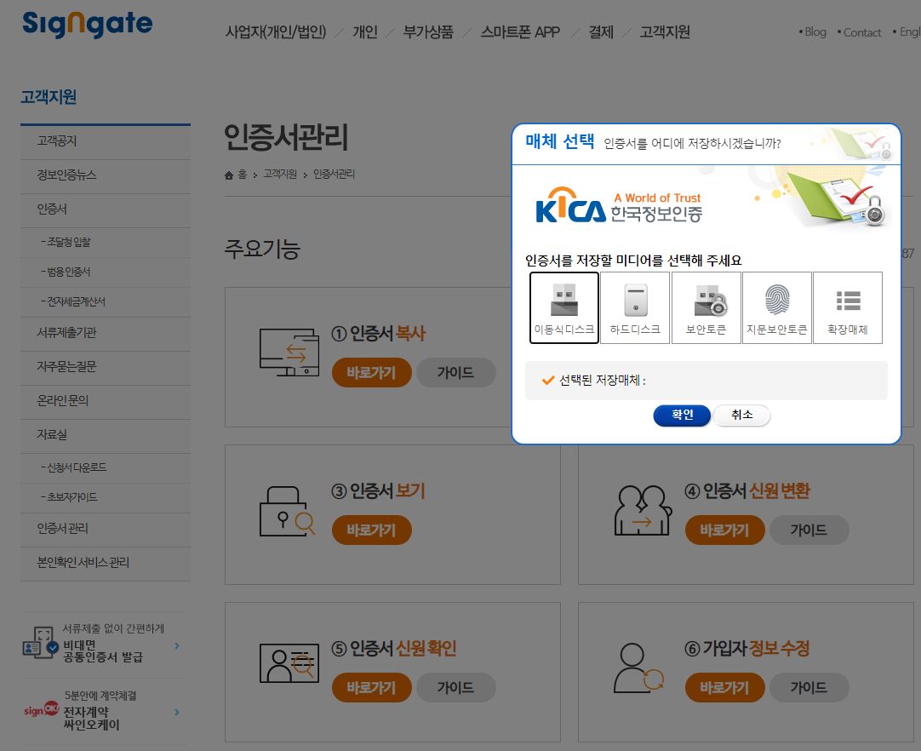Click 가이드 for 인증서 신원 변환
This screenshot has width=921, height=751.
point(809,530)
